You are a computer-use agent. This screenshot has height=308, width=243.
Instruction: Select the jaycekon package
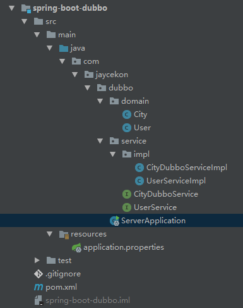pos(112,75)
